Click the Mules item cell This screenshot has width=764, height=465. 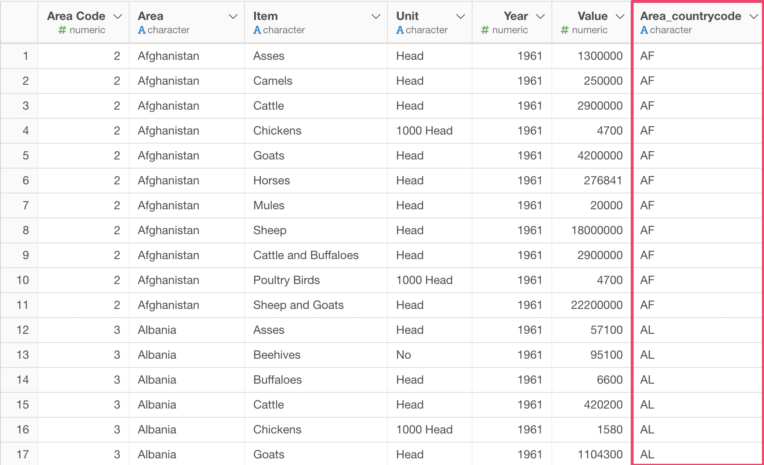tap(316, 206)
